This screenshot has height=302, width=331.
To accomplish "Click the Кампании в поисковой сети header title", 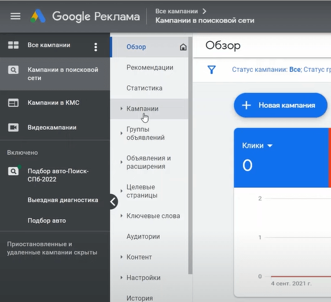I will (205, 20).
